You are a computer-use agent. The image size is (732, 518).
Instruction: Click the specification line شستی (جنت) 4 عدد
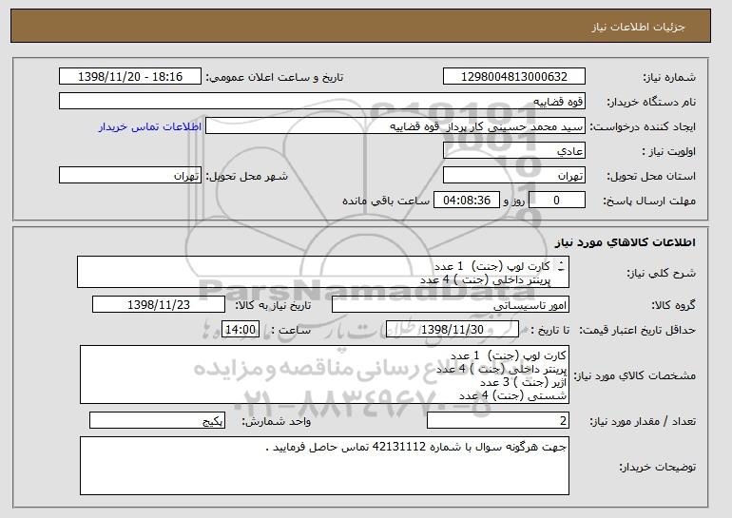[x=512, y=395]
